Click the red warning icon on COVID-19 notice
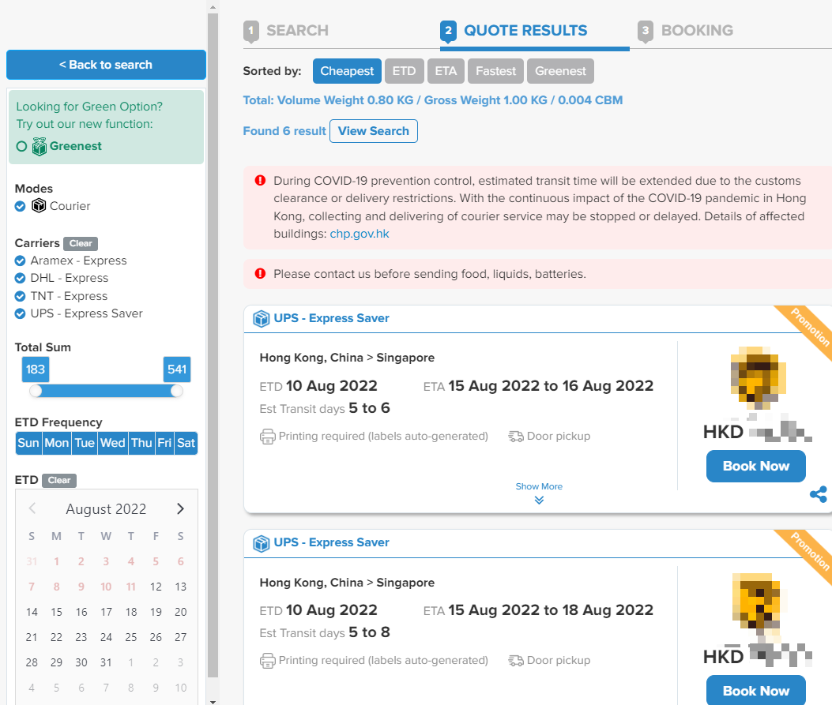The image size is (832, 705). [260, 180]
